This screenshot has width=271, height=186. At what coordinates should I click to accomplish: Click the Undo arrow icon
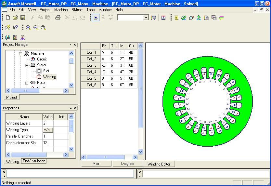pos(75,18)
